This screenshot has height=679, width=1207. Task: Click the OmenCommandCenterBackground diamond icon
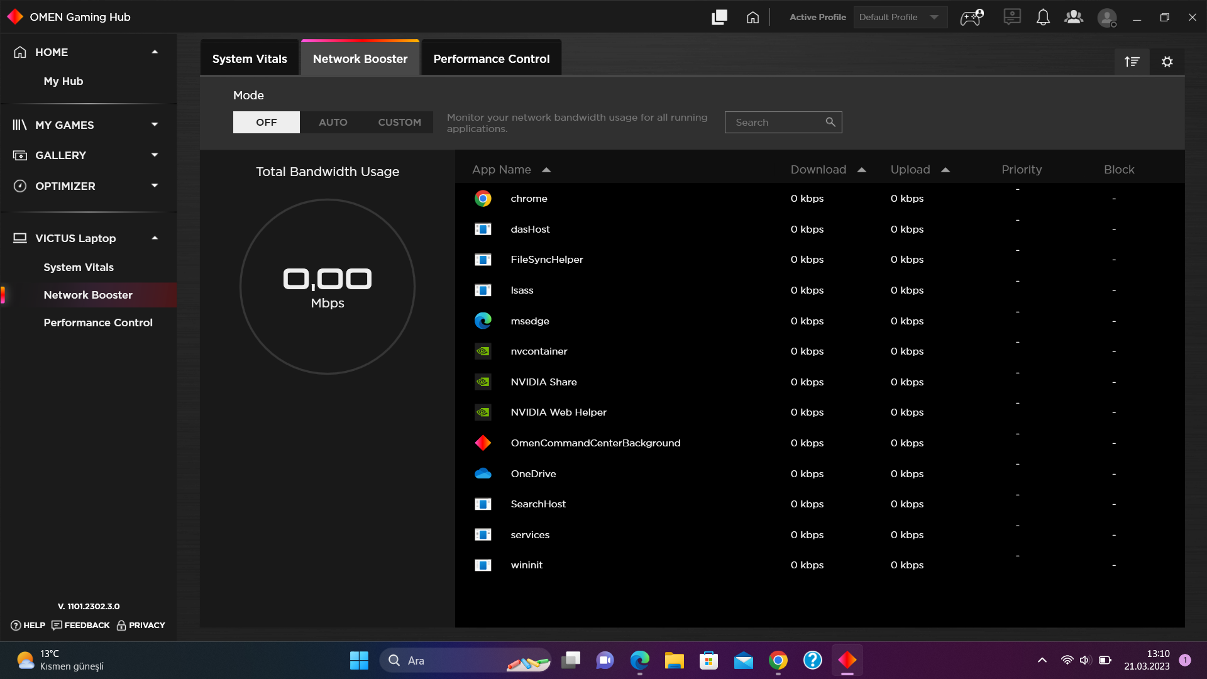tap(483, 443)
